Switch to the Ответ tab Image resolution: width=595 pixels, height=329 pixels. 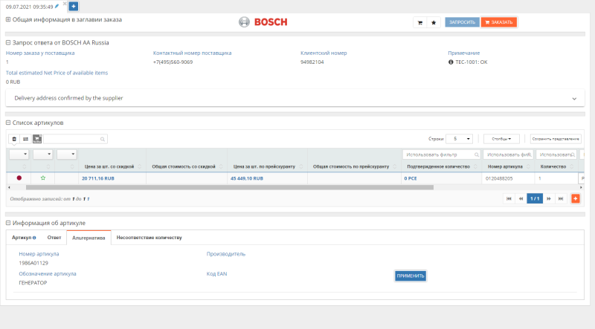(54, 238)
